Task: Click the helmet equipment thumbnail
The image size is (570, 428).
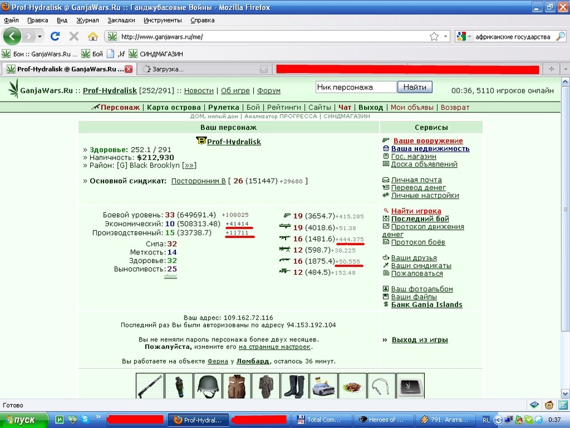Action: (208, 386)
